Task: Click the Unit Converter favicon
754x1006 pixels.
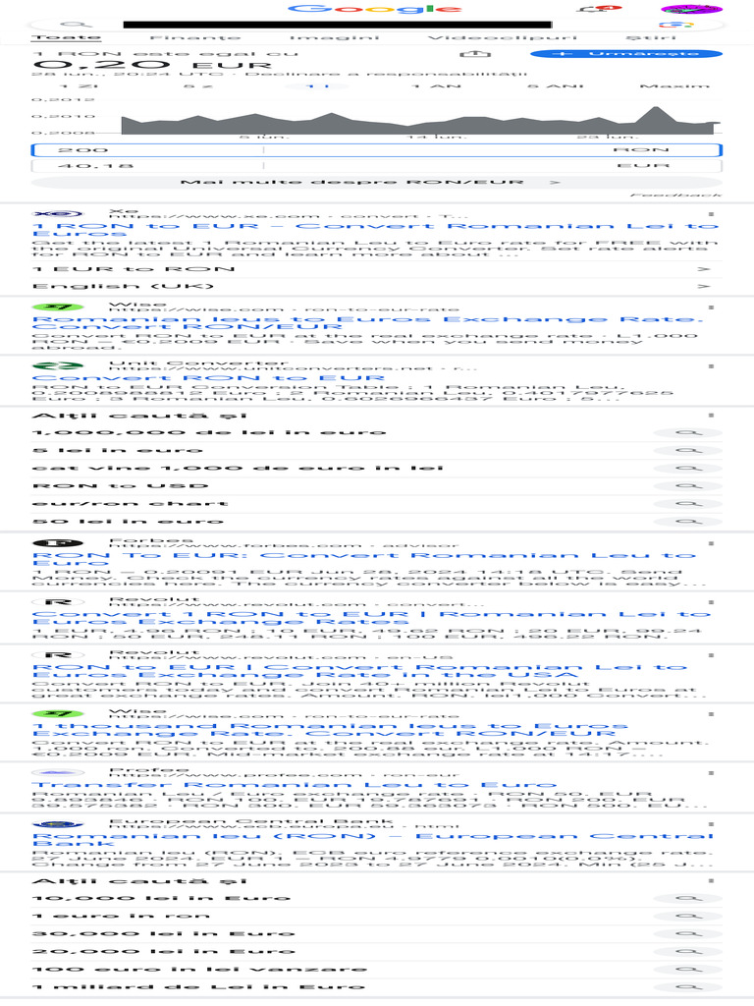Action: pyautogui.click(x=58, y=366)
